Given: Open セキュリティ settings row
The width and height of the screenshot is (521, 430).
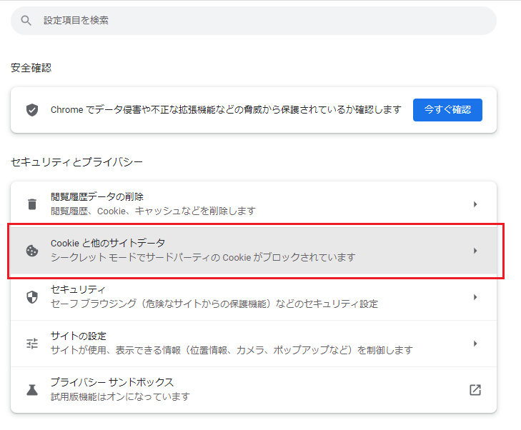Looking at the screenshot, I should pyautogui.click(x=254, y=297).
